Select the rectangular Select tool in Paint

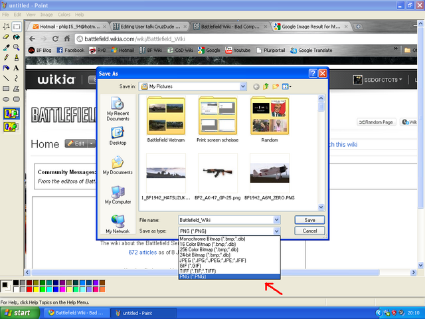coord(17,27)
